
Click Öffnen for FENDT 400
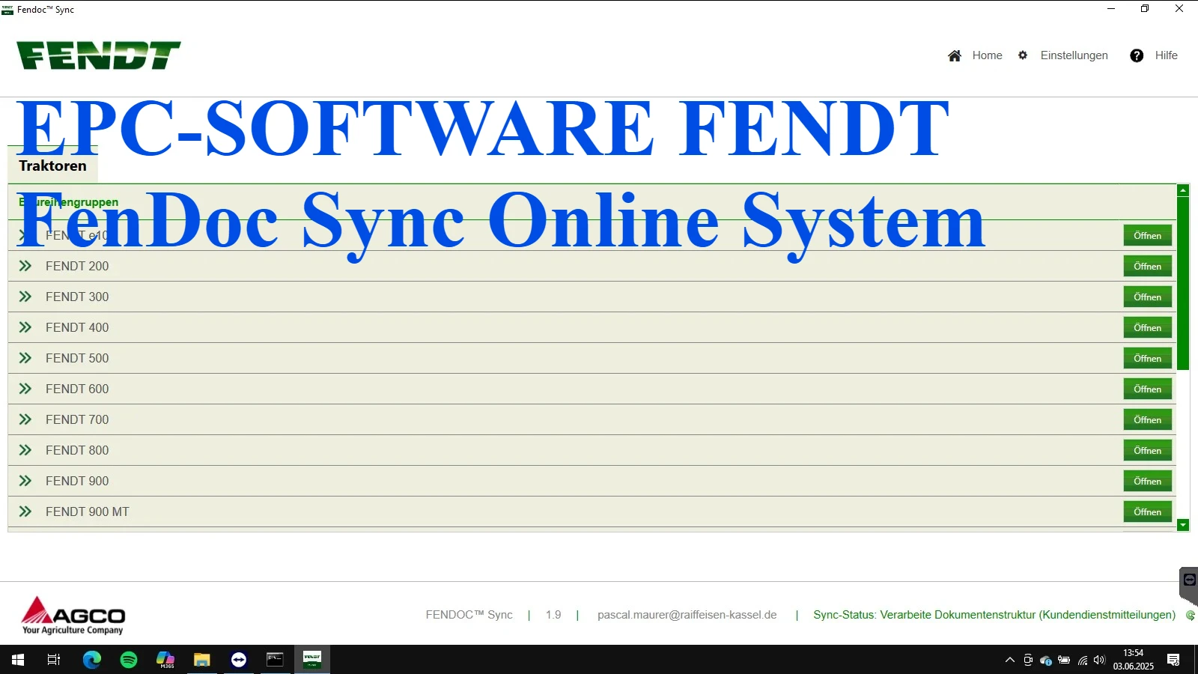1147,327
